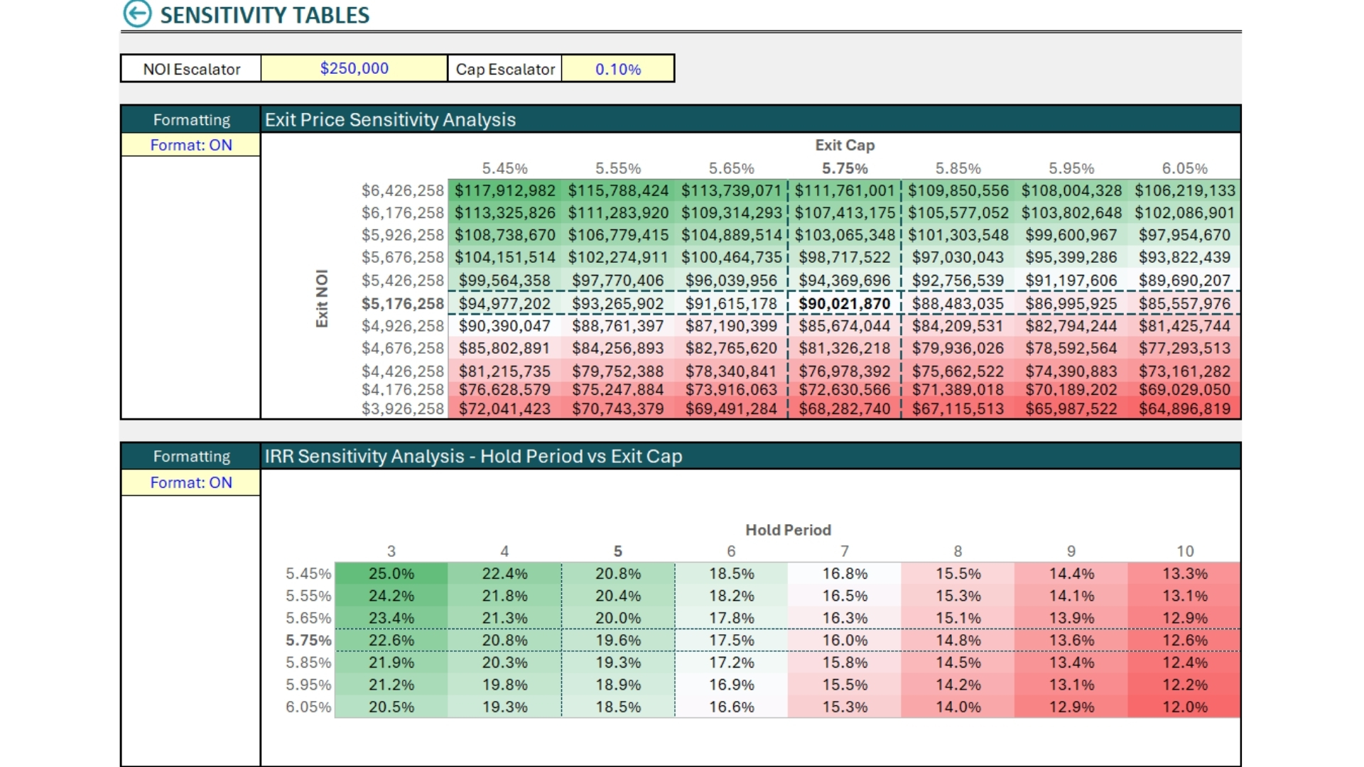Screen dimensions: 1364x767
Task: Select the darkest green $117,912,982 cell
Action: coord(504,190)
